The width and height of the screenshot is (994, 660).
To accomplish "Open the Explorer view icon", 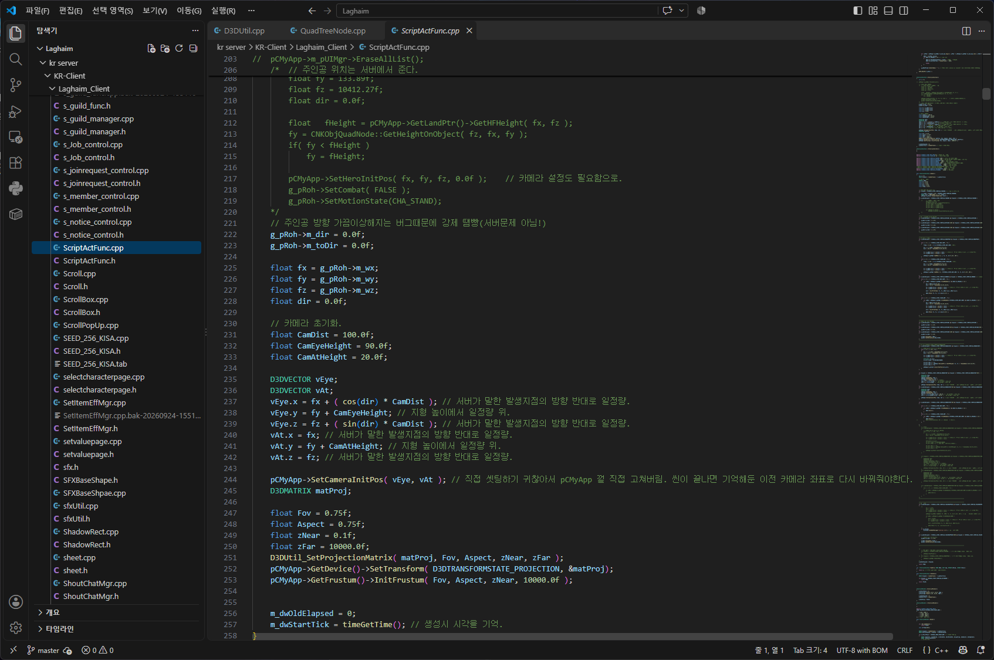I will [16, 33].
